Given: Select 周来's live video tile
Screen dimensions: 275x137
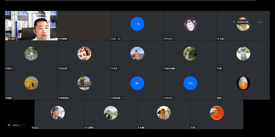Looking at the screenshot, I should point(31,25).
